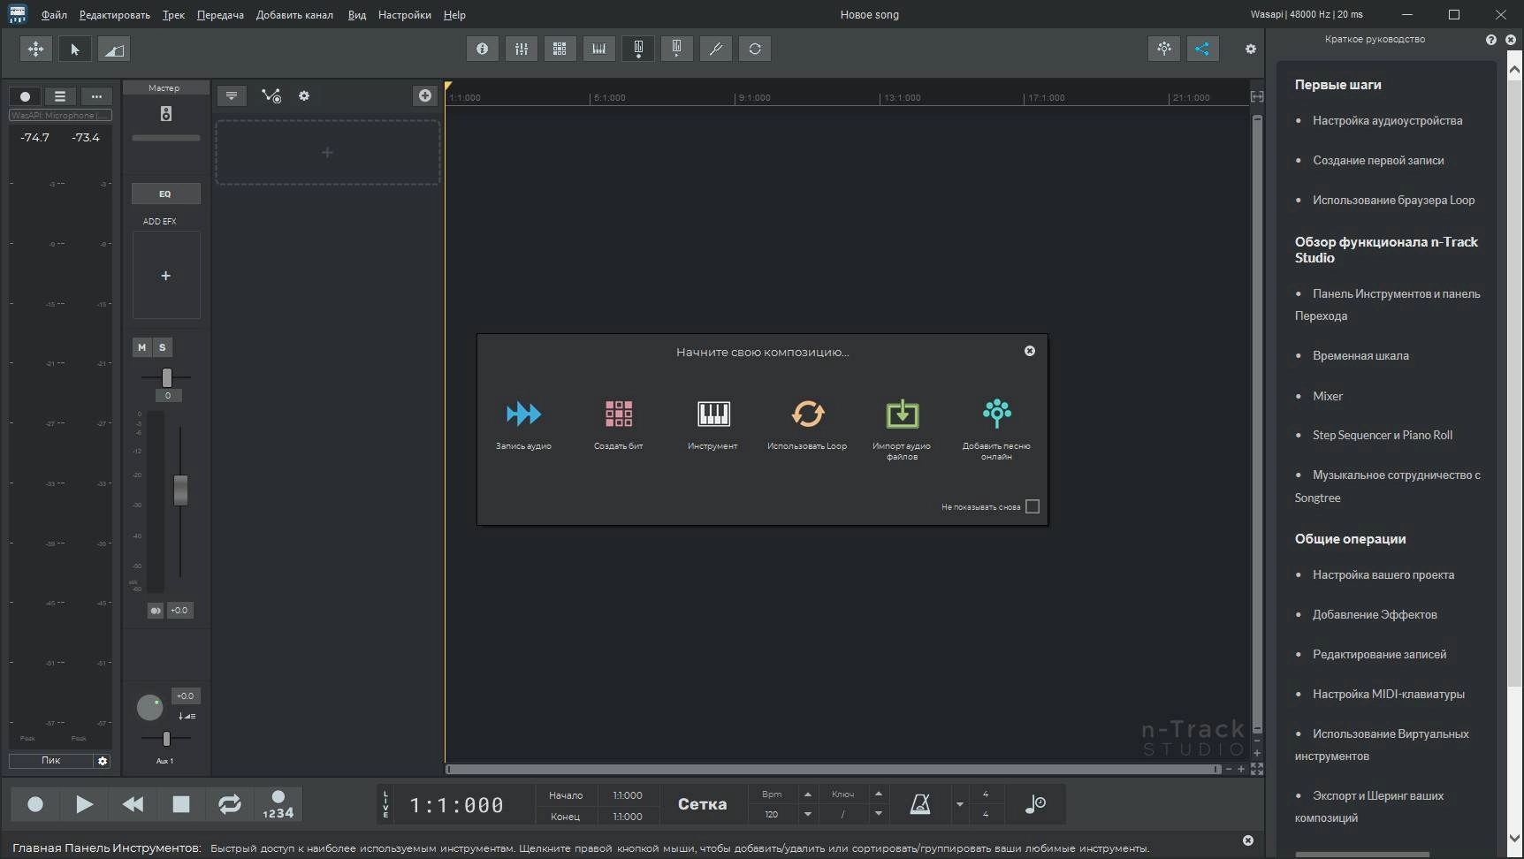Screen dimensions: 1524x859
Task: Mute master channel with M button
Action: pos(141,347)
